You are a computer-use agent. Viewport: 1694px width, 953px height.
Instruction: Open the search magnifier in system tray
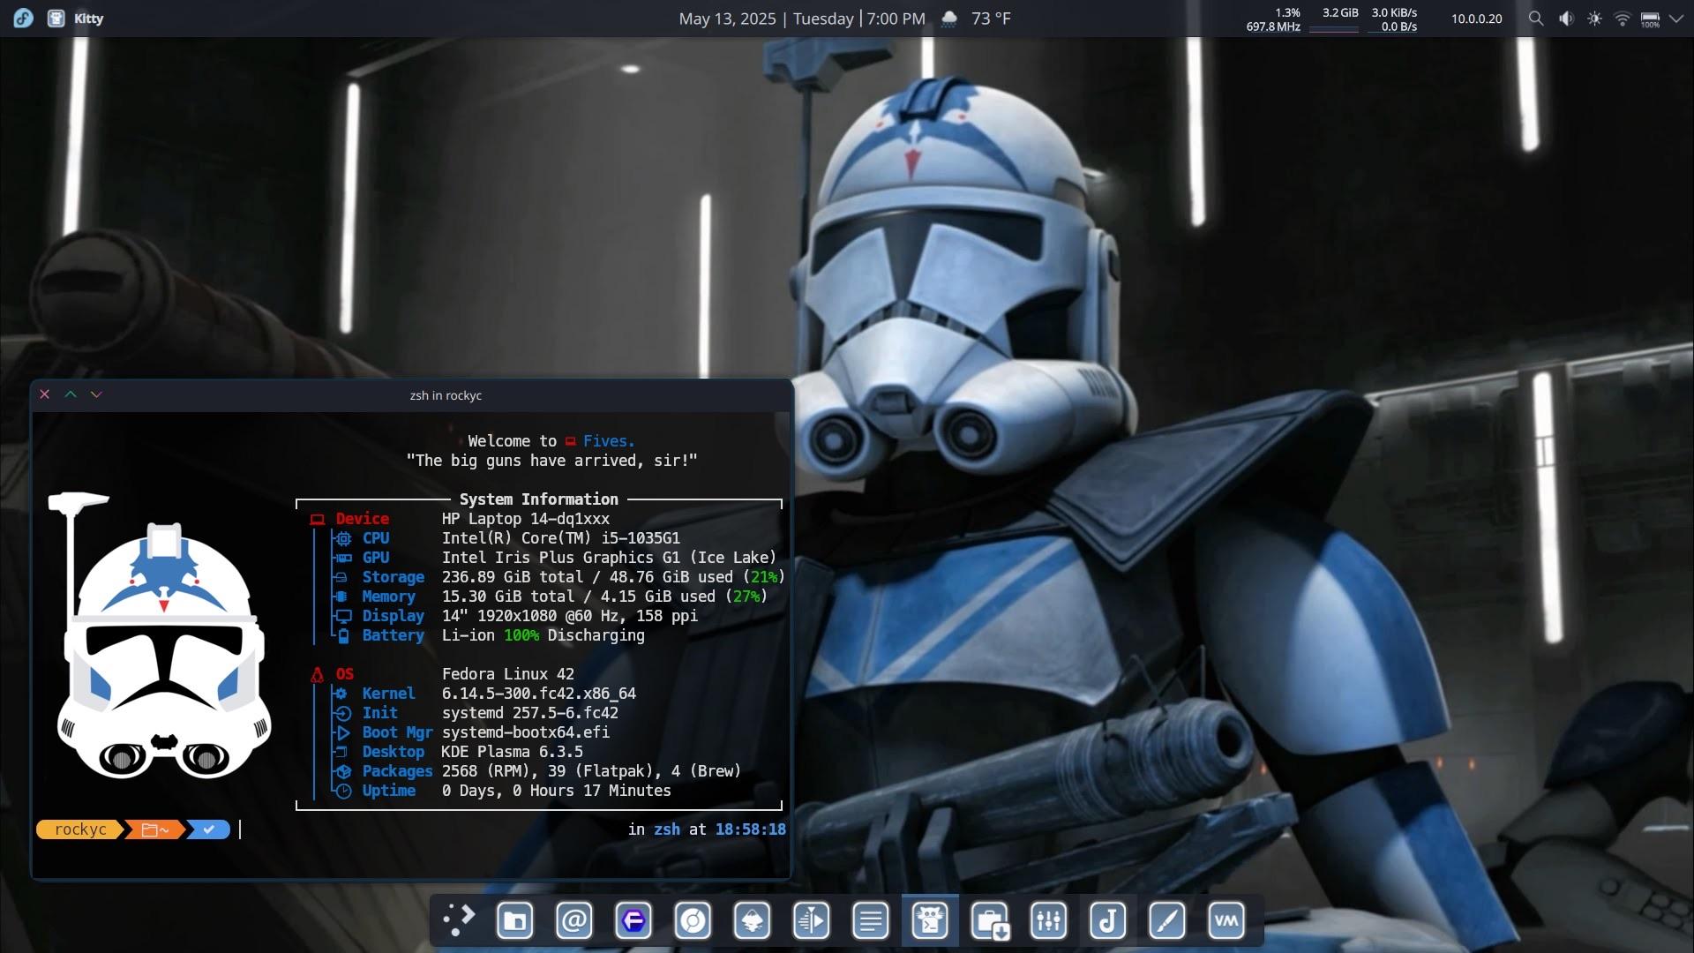(x=1536, y=19)
